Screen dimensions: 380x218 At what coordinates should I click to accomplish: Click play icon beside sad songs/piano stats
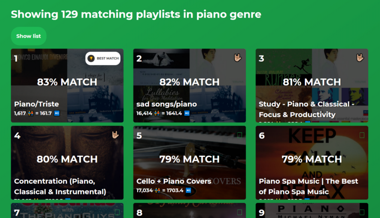[x=187, y=114]
